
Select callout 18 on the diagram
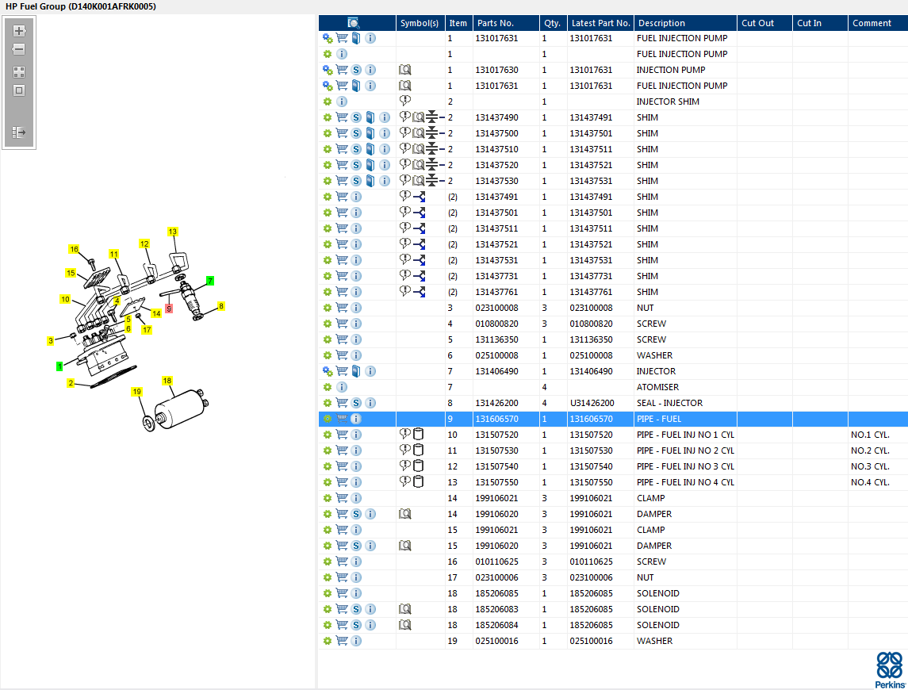point(167,381)
